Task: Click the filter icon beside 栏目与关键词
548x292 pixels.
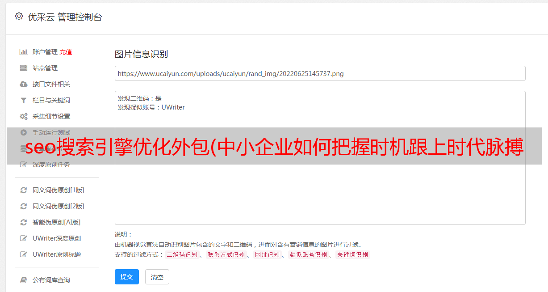Action: (x=24, y=100)
